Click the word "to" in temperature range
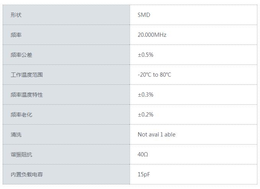Screen dimensions: 260x189 (156, 75)
